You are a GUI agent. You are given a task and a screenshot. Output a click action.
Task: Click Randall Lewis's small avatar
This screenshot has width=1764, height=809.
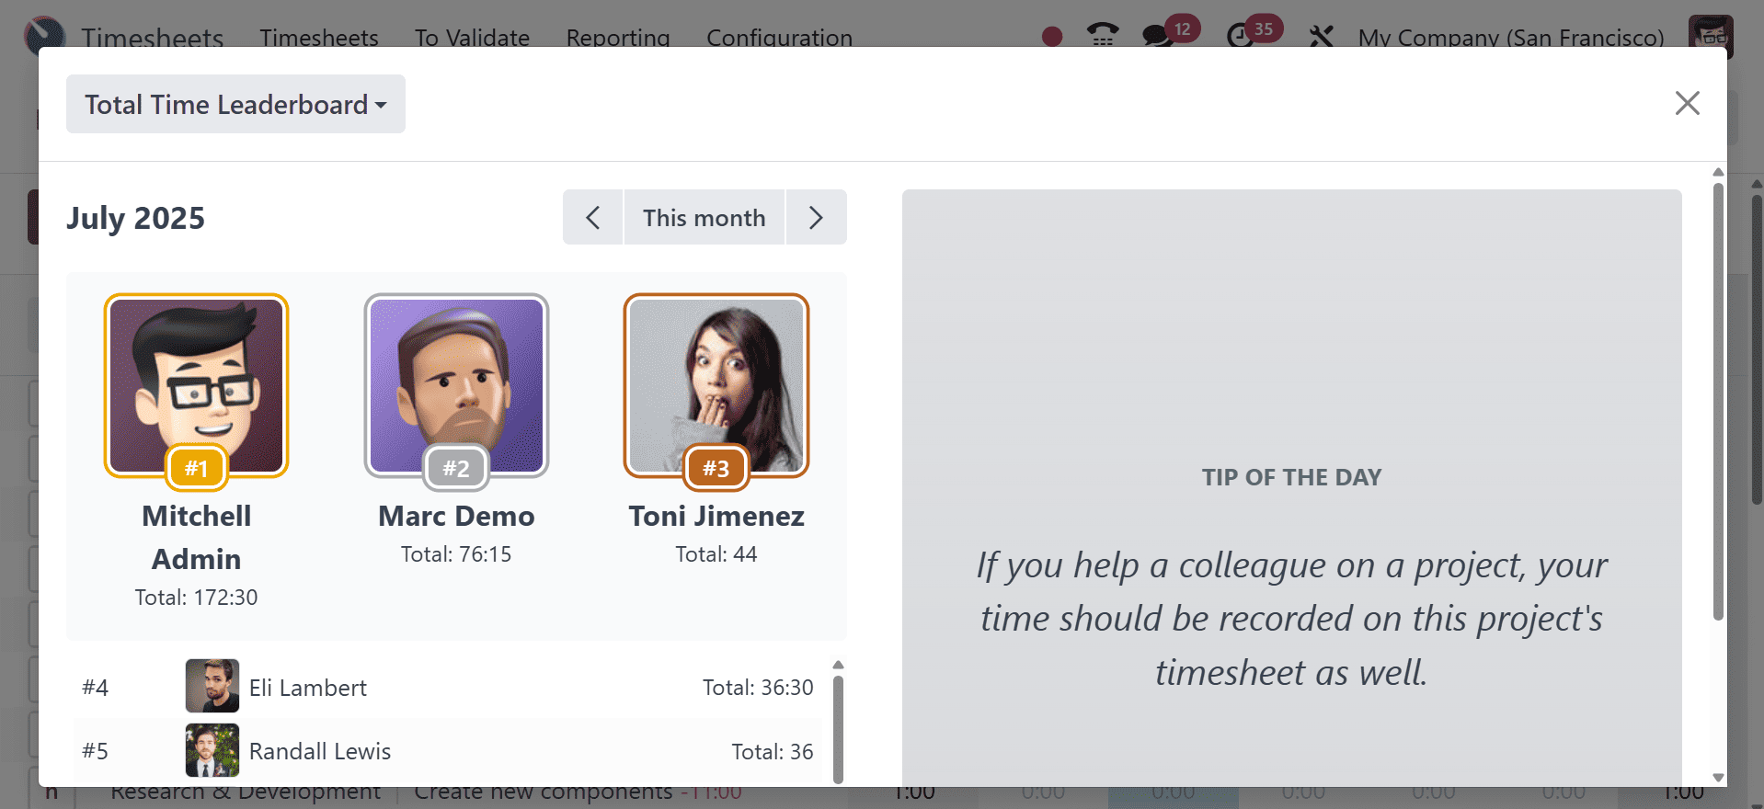click(212, 750)
